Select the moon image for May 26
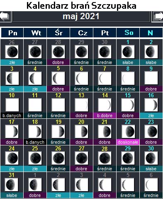This screenshot has width=163, height=199. (58, 158)
